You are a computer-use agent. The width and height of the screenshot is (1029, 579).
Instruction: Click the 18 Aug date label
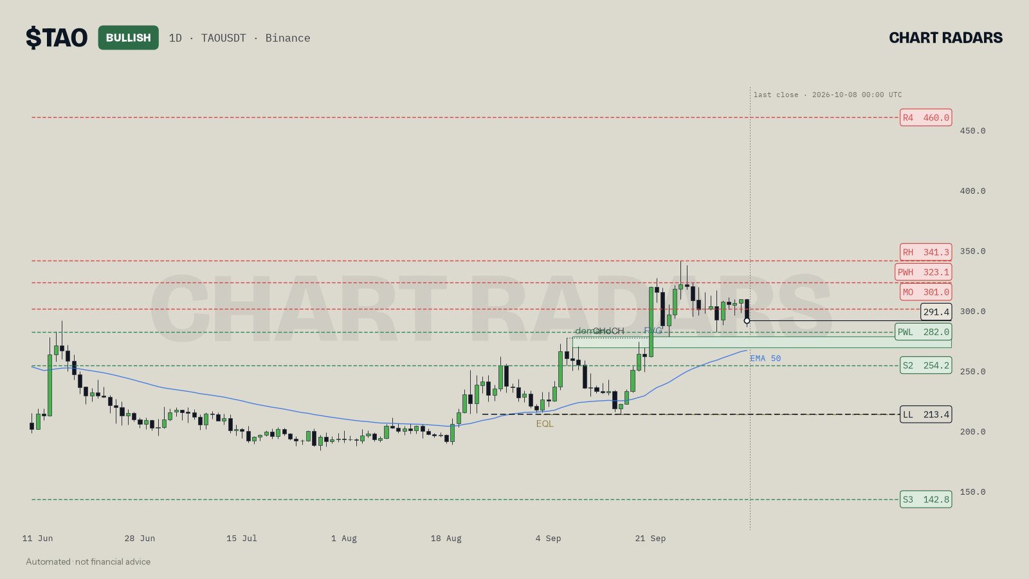click(446, 538)
